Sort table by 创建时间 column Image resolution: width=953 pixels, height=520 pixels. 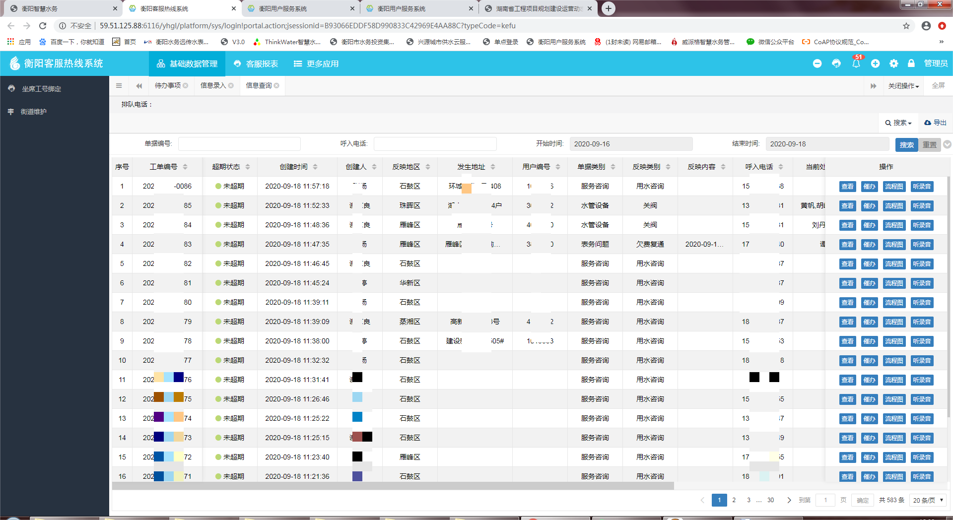coord(315,167)
